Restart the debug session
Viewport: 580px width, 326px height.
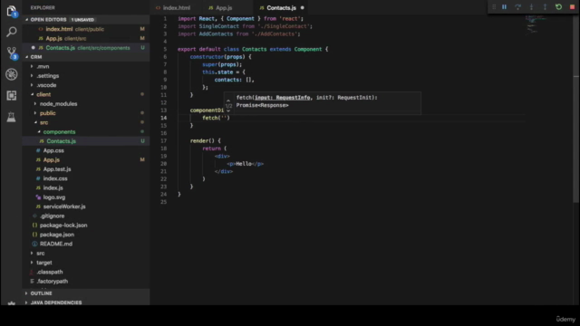tap(558, 7)
